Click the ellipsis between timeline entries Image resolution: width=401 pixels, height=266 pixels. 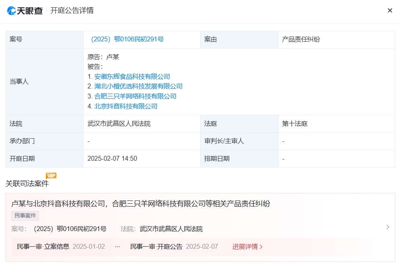coord(118,247)
